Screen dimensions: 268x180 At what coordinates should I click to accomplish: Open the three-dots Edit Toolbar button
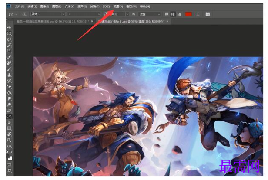click(x=9, y=146)
